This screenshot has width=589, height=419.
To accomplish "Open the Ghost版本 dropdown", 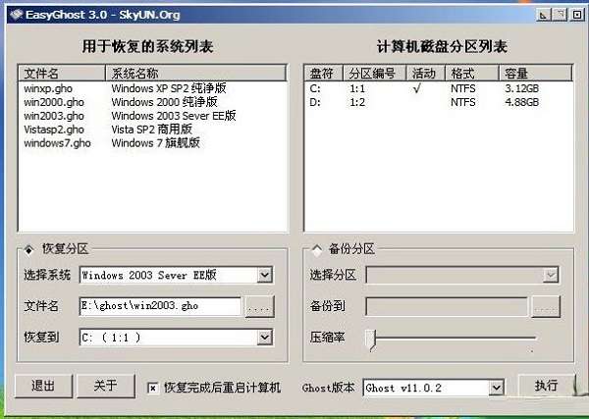I will 496,388.
